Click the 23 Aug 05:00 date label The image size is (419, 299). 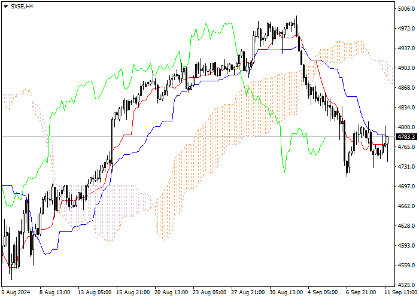pyautogui.click(x=209, y=292)
